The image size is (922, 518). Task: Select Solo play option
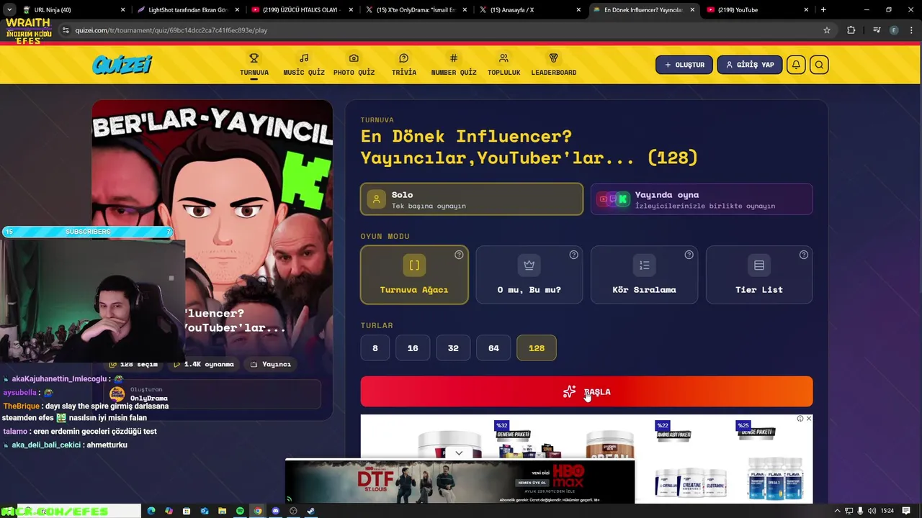pyautogui.click(x=472, y=199)
